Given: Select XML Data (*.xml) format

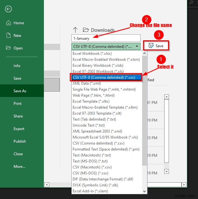Looking at the screenshot, I should point(107,83).
